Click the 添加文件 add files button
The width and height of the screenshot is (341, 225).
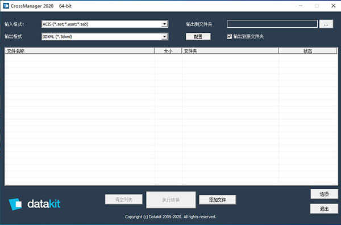click(218, 199)
